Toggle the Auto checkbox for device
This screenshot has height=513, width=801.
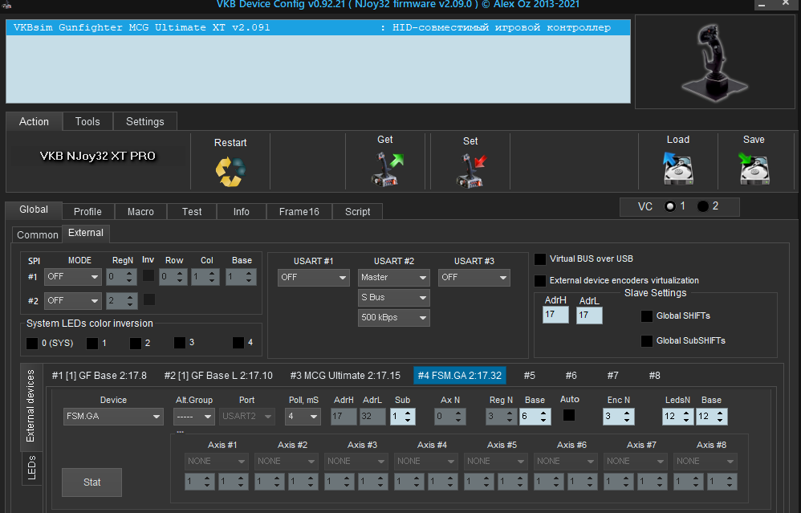[x=569, y=416]
